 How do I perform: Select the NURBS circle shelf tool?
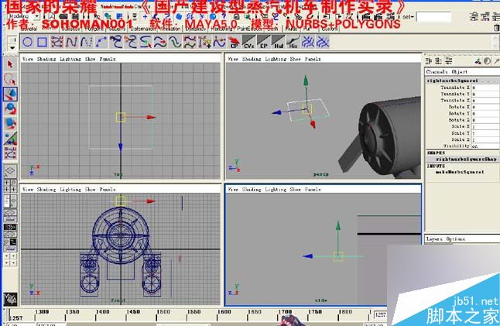click(27, 42)
